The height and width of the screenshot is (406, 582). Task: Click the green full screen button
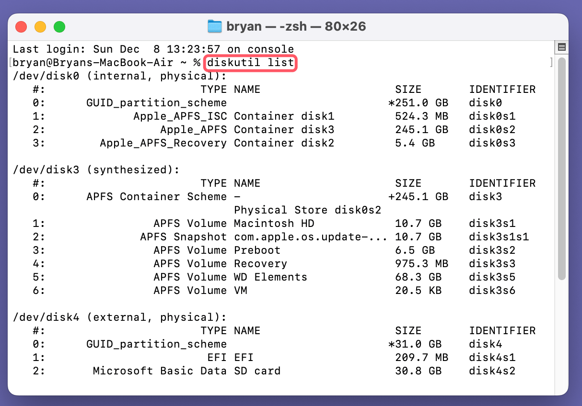coord(59,27)
